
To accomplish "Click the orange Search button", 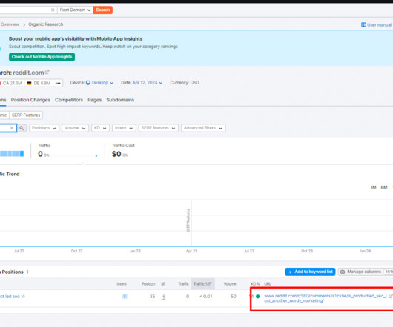I will (103, 10).
